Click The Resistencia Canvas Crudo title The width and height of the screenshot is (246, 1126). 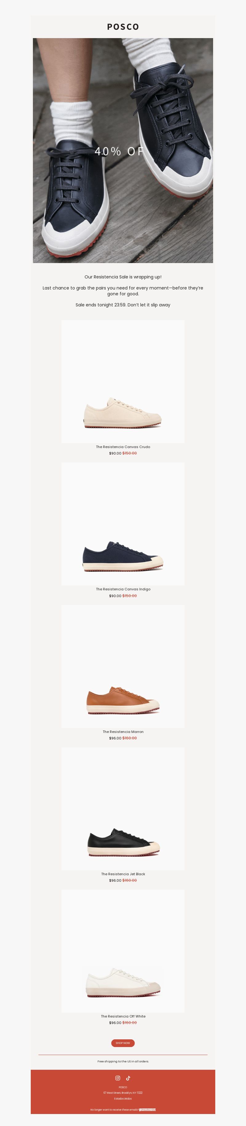(123, 447)
